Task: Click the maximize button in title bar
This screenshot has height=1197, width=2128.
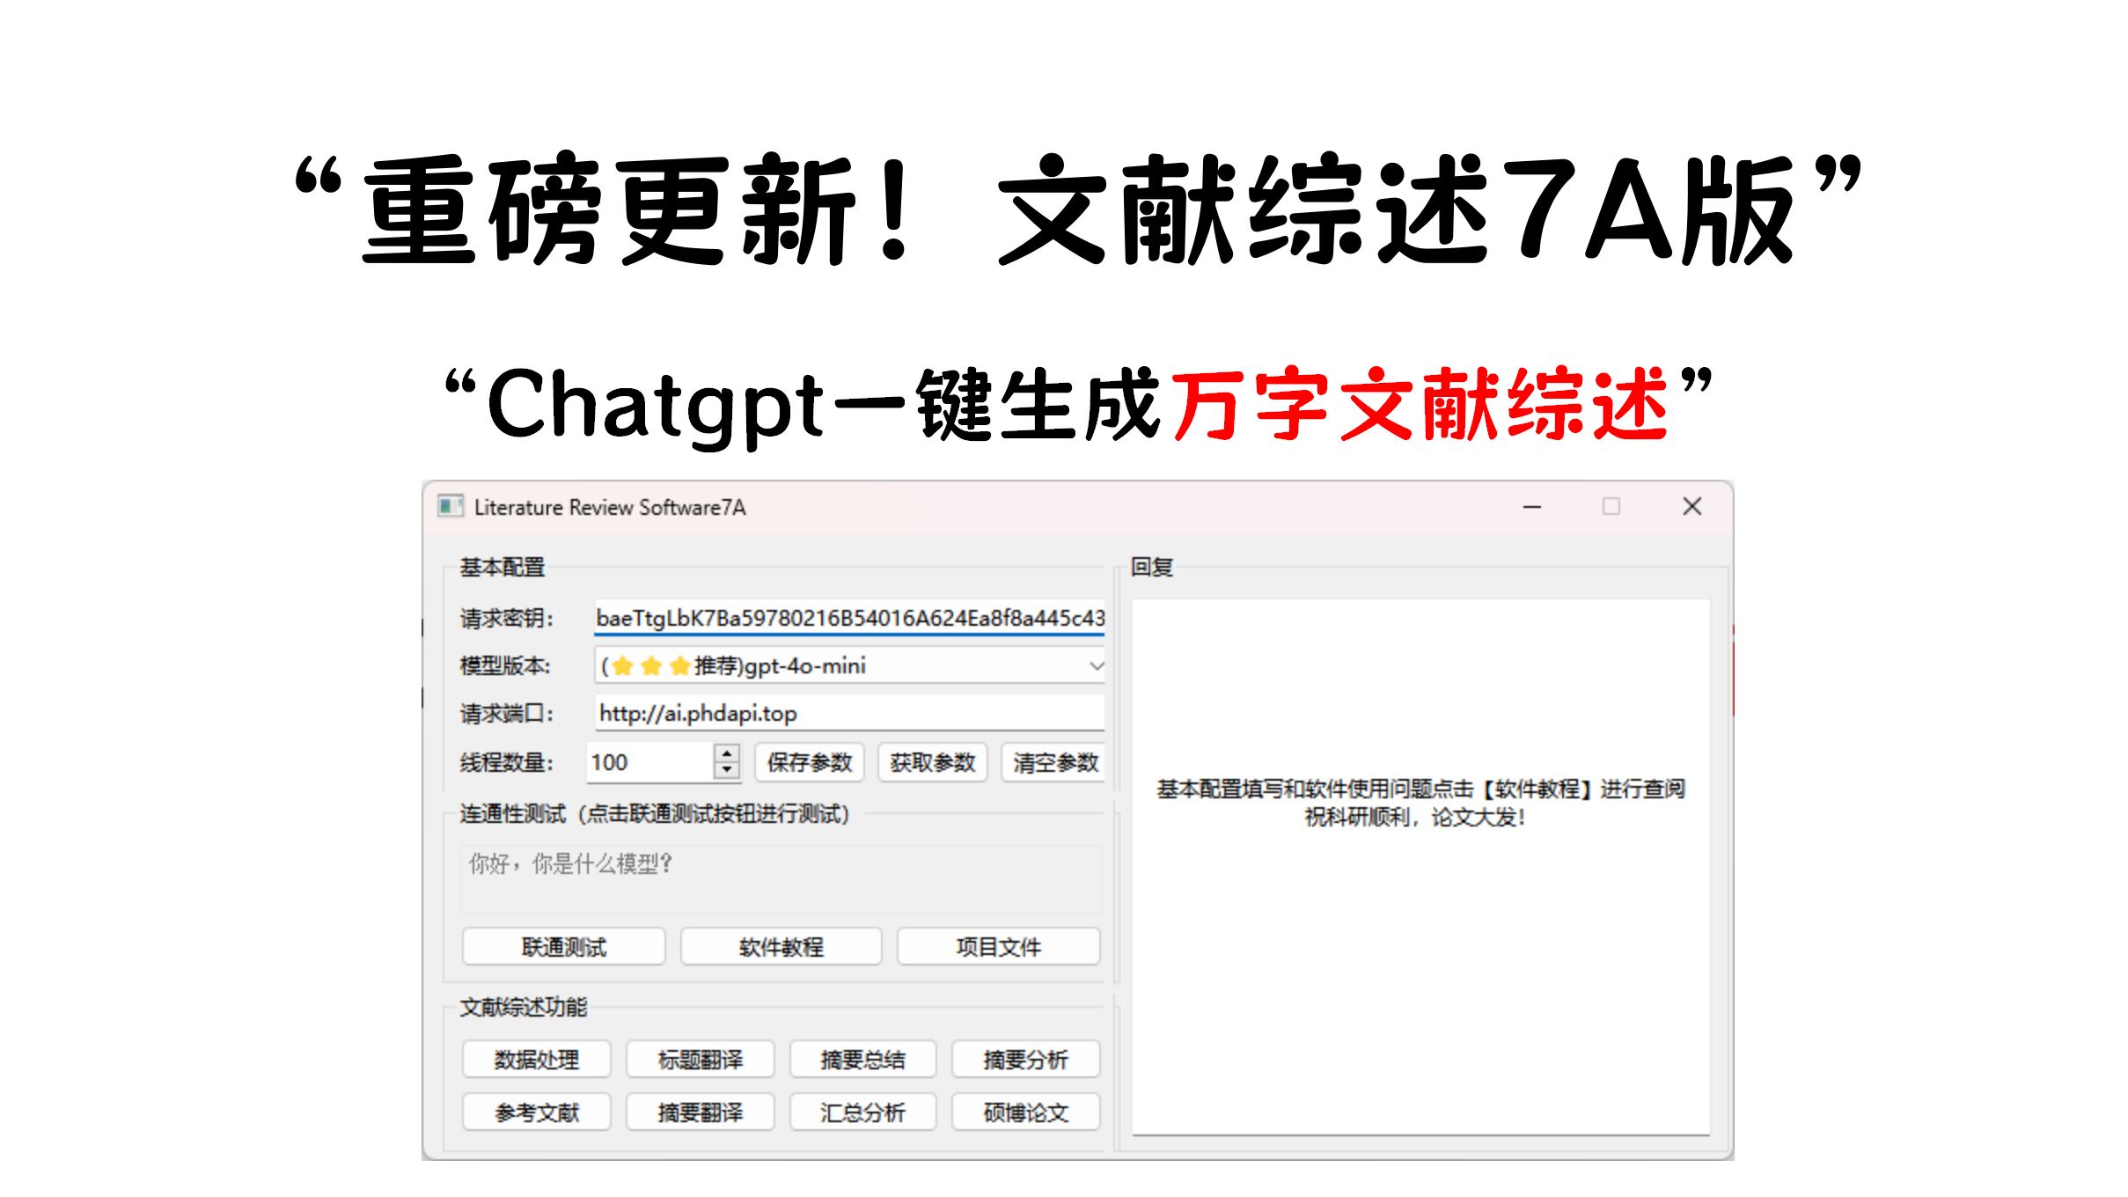Action: pyautogui.click(x=1611, y=507)
